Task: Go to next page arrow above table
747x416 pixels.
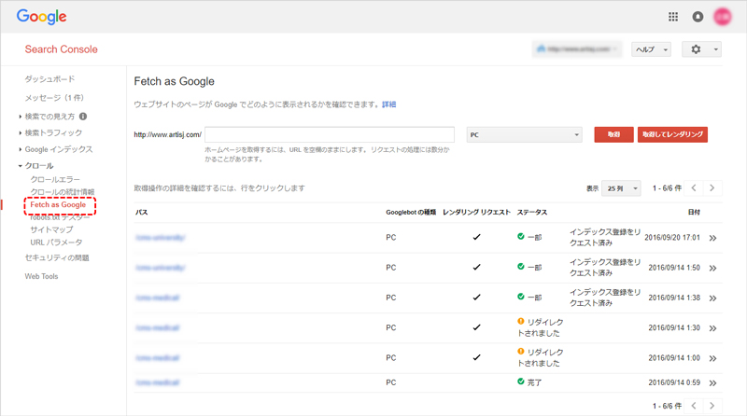Action: [712, 188]
